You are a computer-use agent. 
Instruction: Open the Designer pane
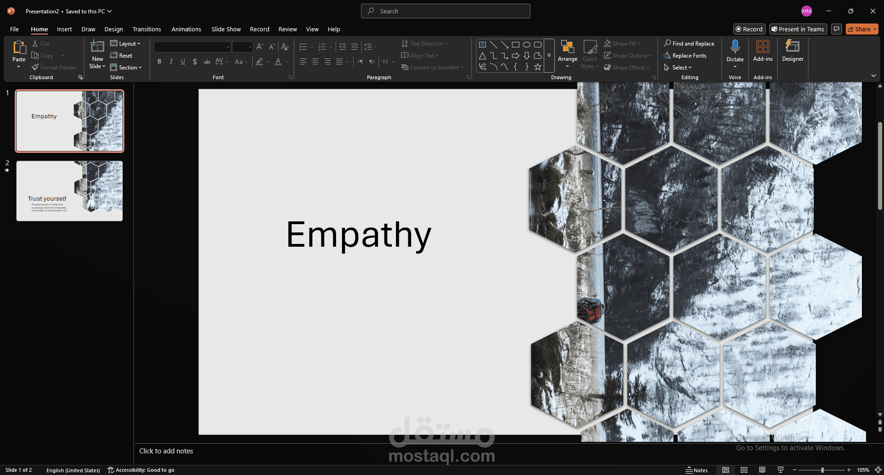[x=792, y=51]
